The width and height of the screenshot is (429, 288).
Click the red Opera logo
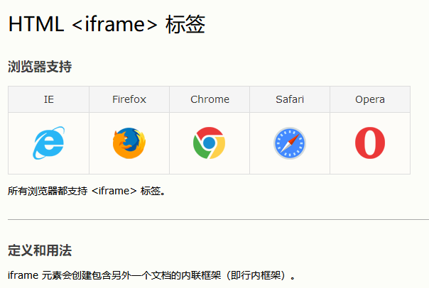click(370, 143)
